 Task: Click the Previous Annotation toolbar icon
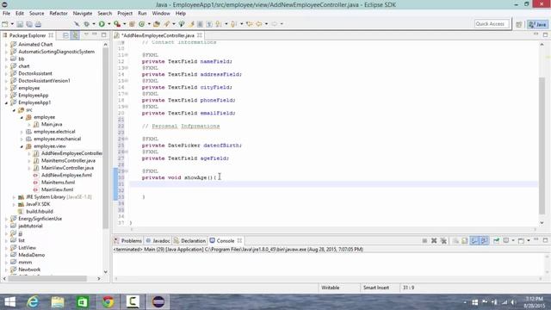[x=233, y=24]
